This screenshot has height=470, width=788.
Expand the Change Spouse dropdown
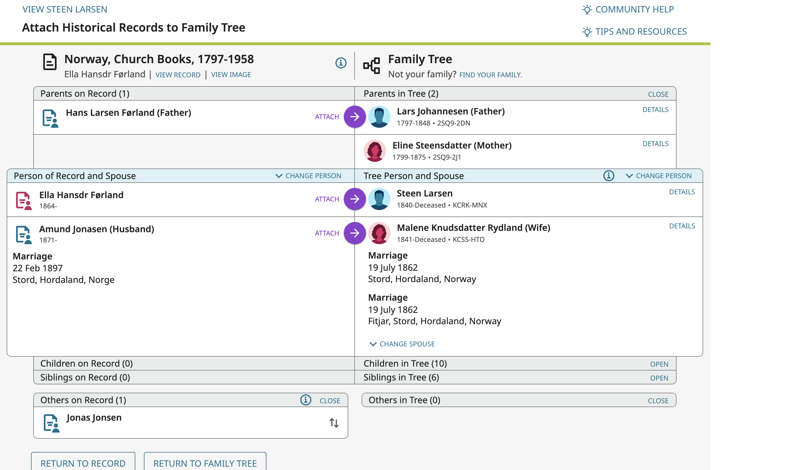[402, 344]
